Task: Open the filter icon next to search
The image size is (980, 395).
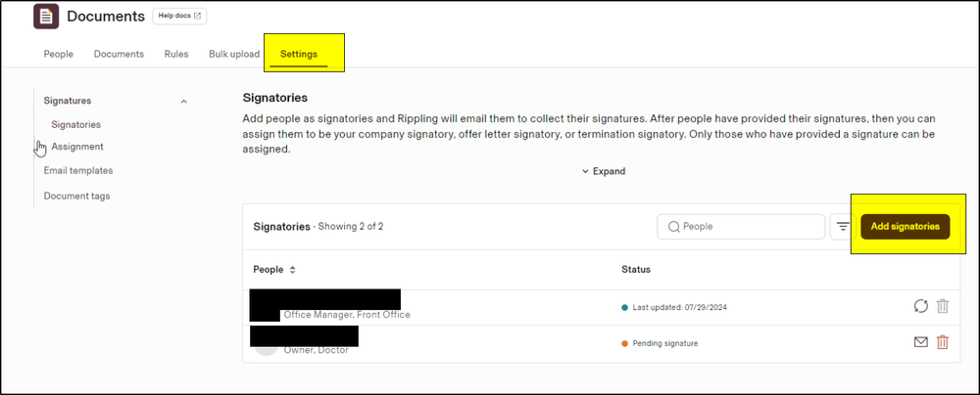Action: (x=842, y=227)
